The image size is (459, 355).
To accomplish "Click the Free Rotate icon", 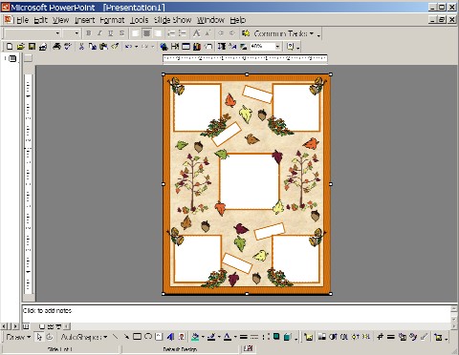I will 50,337.
